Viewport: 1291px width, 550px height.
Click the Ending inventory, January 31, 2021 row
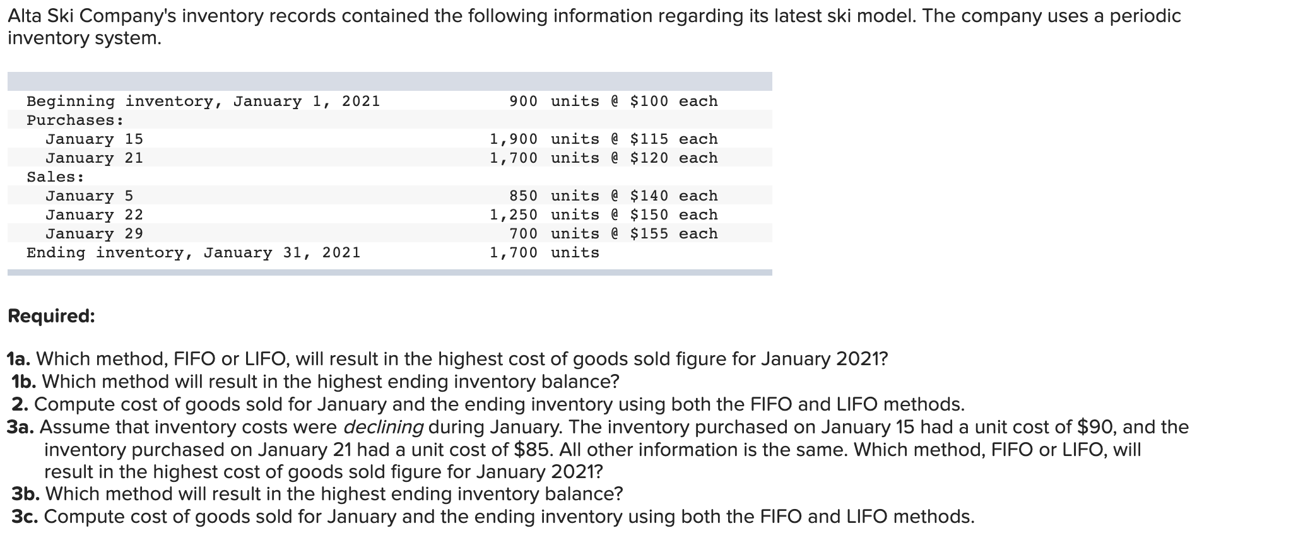(389, 252)
